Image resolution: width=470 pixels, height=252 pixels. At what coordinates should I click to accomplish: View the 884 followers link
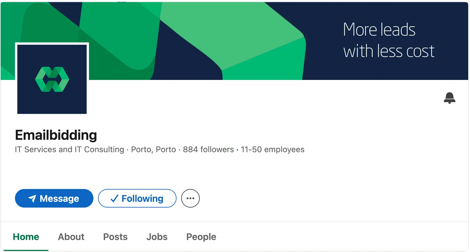pos(208,149)
